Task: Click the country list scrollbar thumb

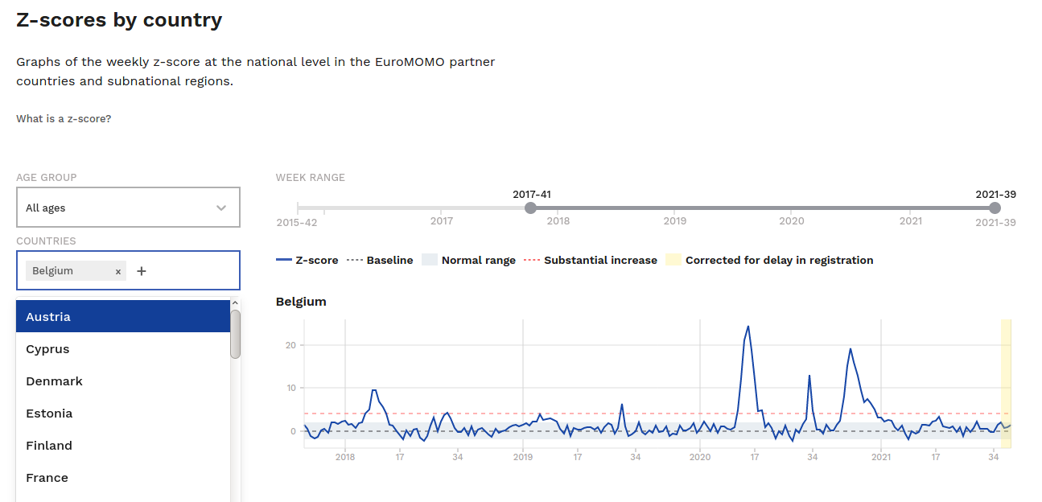Action: click(235, 334)
